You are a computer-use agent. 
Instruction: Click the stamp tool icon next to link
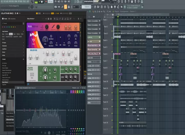69,7
